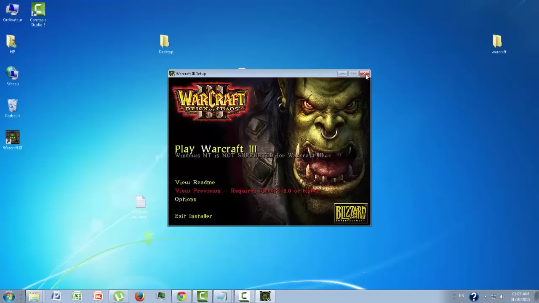Switch to uTorrent in the taskbar
This screenshot has width=539, height=303.
119,296
